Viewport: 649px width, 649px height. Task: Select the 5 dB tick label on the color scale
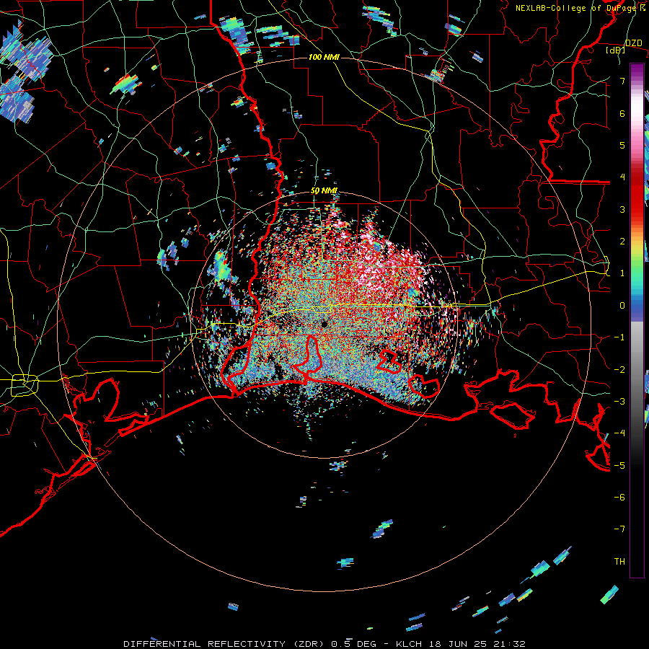click(622, 145)
